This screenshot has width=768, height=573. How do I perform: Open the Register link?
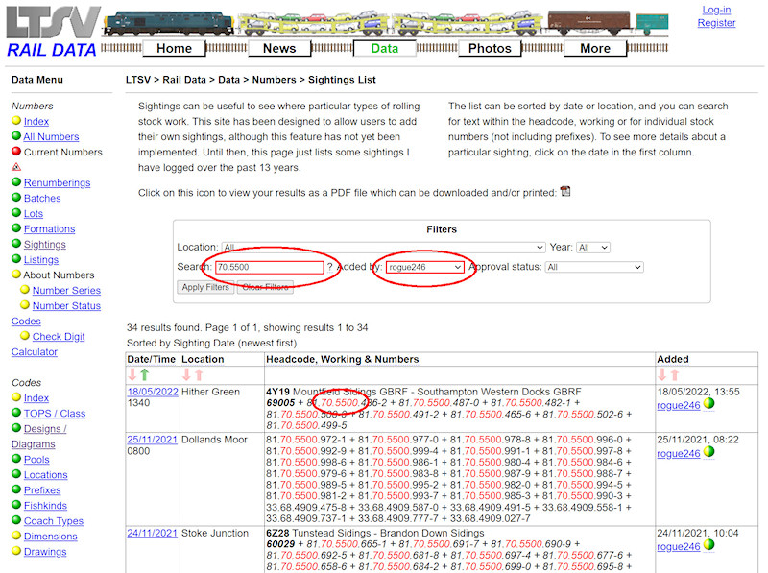[x=716, y=23]
